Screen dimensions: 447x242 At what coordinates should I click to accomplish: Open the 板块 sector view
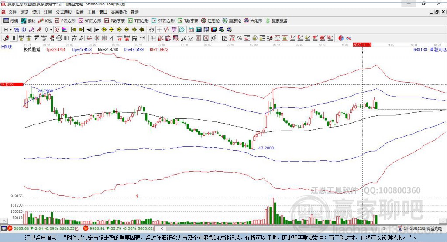[x=28, y=21]
